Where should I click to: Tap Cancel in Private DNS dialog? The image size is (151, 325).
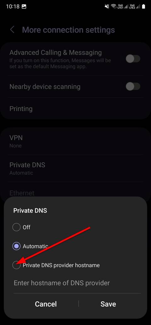pyautogui.click(x=46, y=304)
